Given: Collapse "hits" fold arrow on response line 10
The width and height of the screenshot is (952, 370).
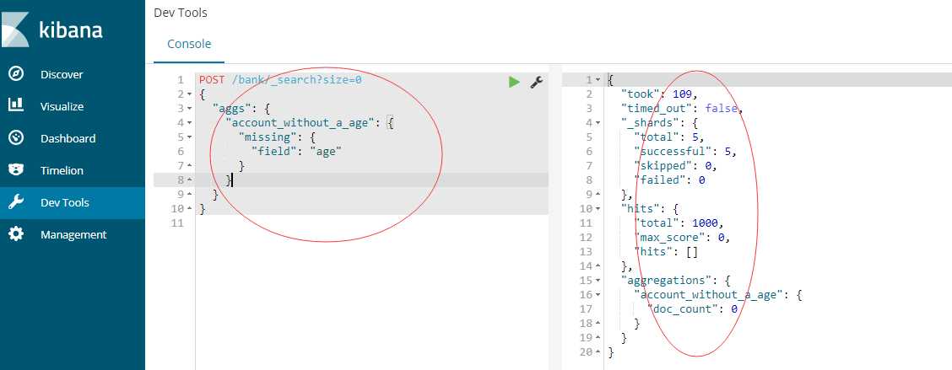Looking at the screenshot, I should click(598, 209).
